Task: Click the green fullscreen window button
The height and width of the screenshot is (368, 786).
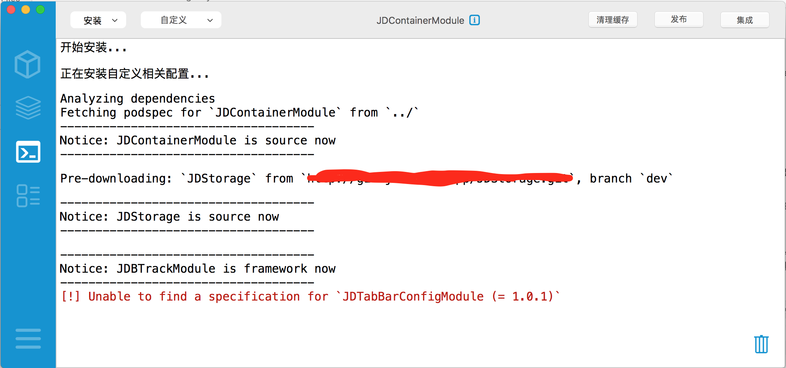Action: [x=40, y=10]
